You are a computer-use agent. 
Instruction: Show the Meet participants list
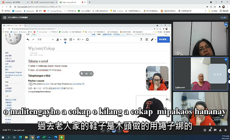point(210,130)
